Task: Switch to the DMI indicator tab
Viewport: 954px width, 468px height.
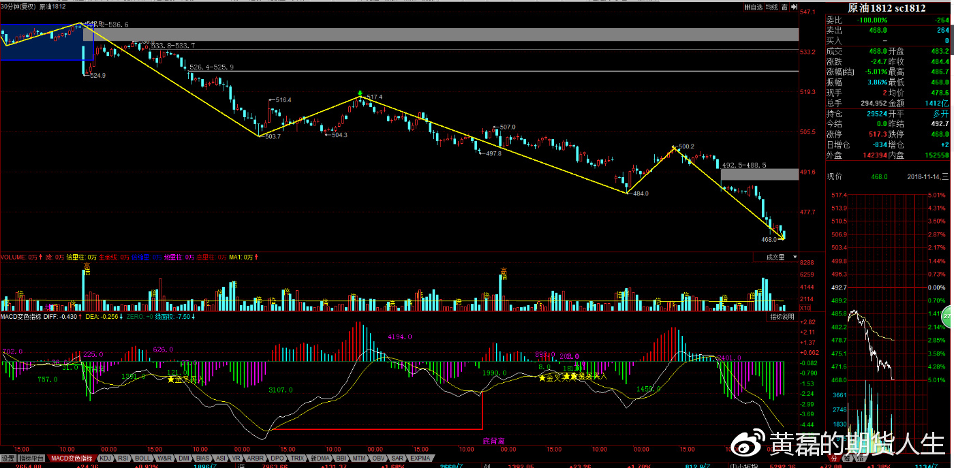Action: (x=183, y=458)
